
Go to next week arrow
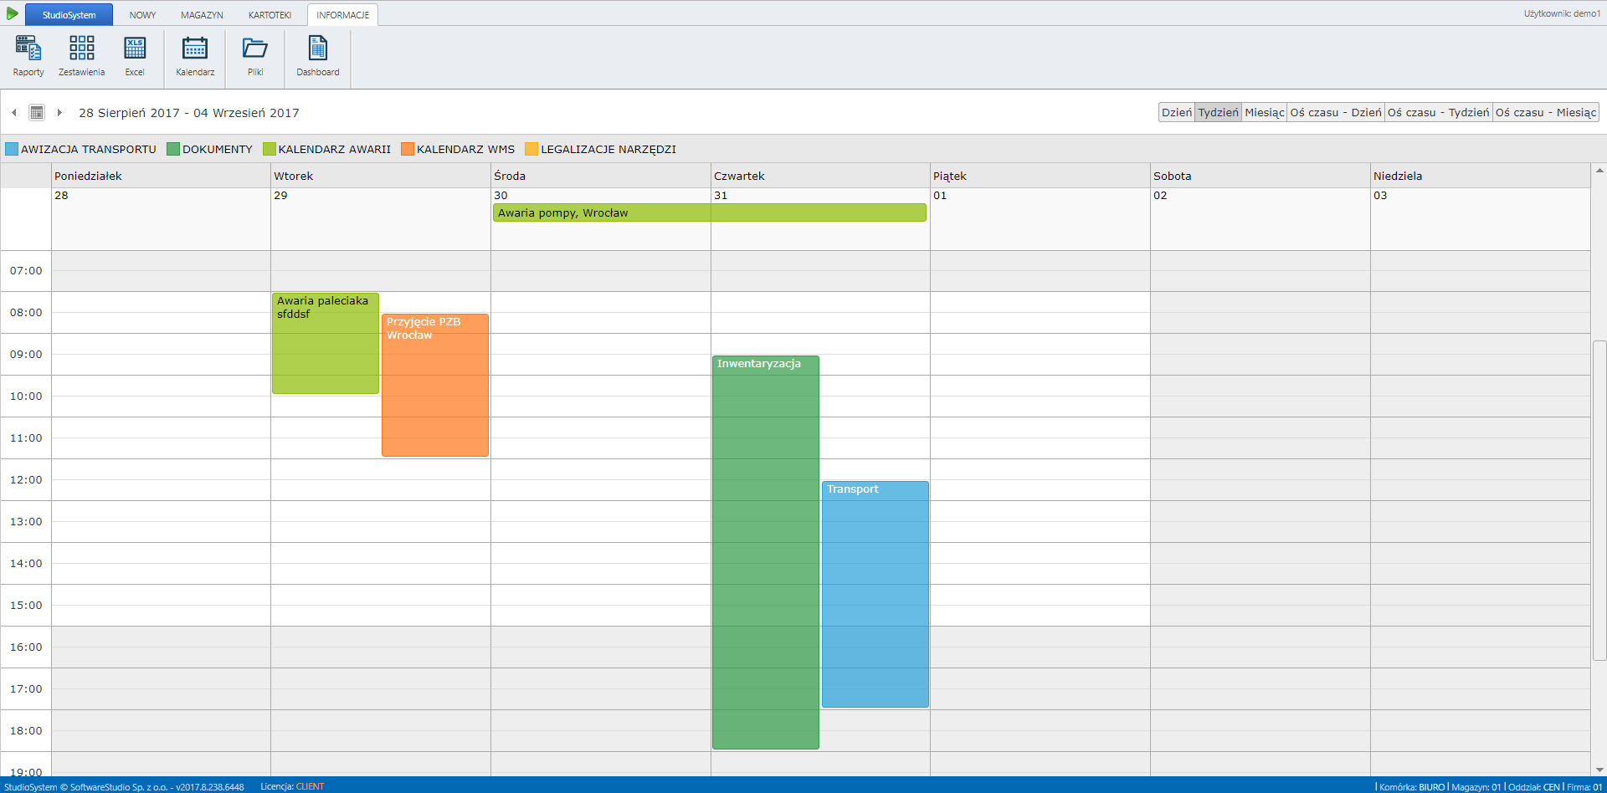tap(59, 112)
